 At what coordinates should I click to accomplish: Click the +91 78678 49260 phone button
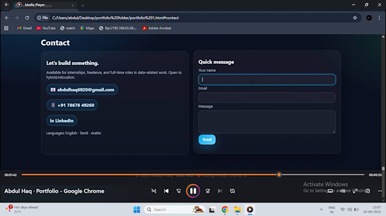(72, 105)
